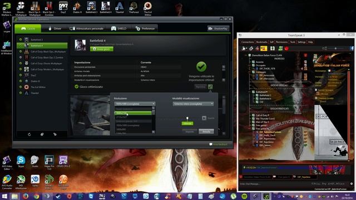Click the Battlefield 4 cover thumbnail
Screen dimensions: 356x200
click(x=80, y=45)
